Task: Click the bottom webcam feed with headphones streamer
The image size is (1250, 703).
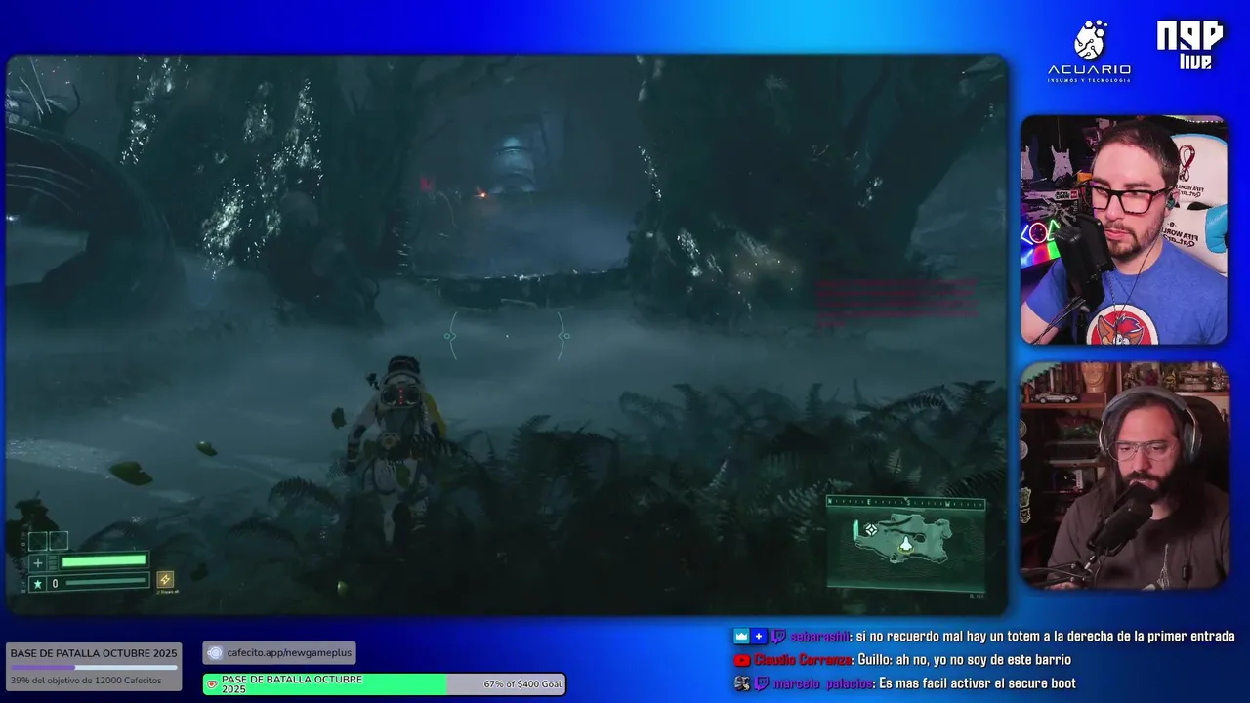Action: pyautogui.click(x=1124, y=476)
